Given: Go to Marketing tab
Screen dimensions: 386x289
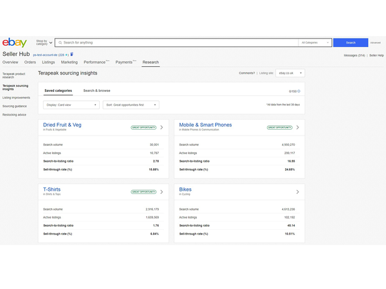Looking at the screenshot, I should click(x=69, y=62).
